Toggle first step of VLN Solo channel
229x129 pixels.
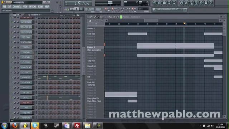(x=39, y=52)
